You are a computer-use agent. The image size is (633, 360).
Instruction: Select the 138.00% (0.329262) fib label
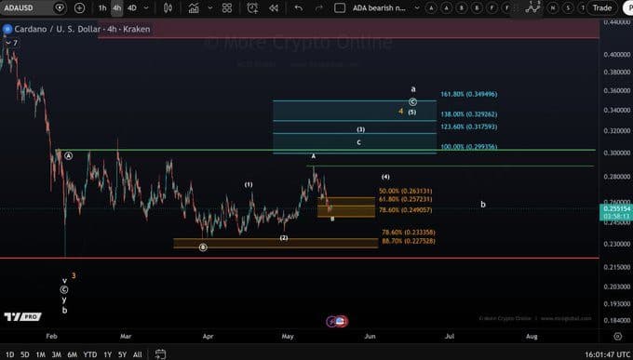click(468, 114)
